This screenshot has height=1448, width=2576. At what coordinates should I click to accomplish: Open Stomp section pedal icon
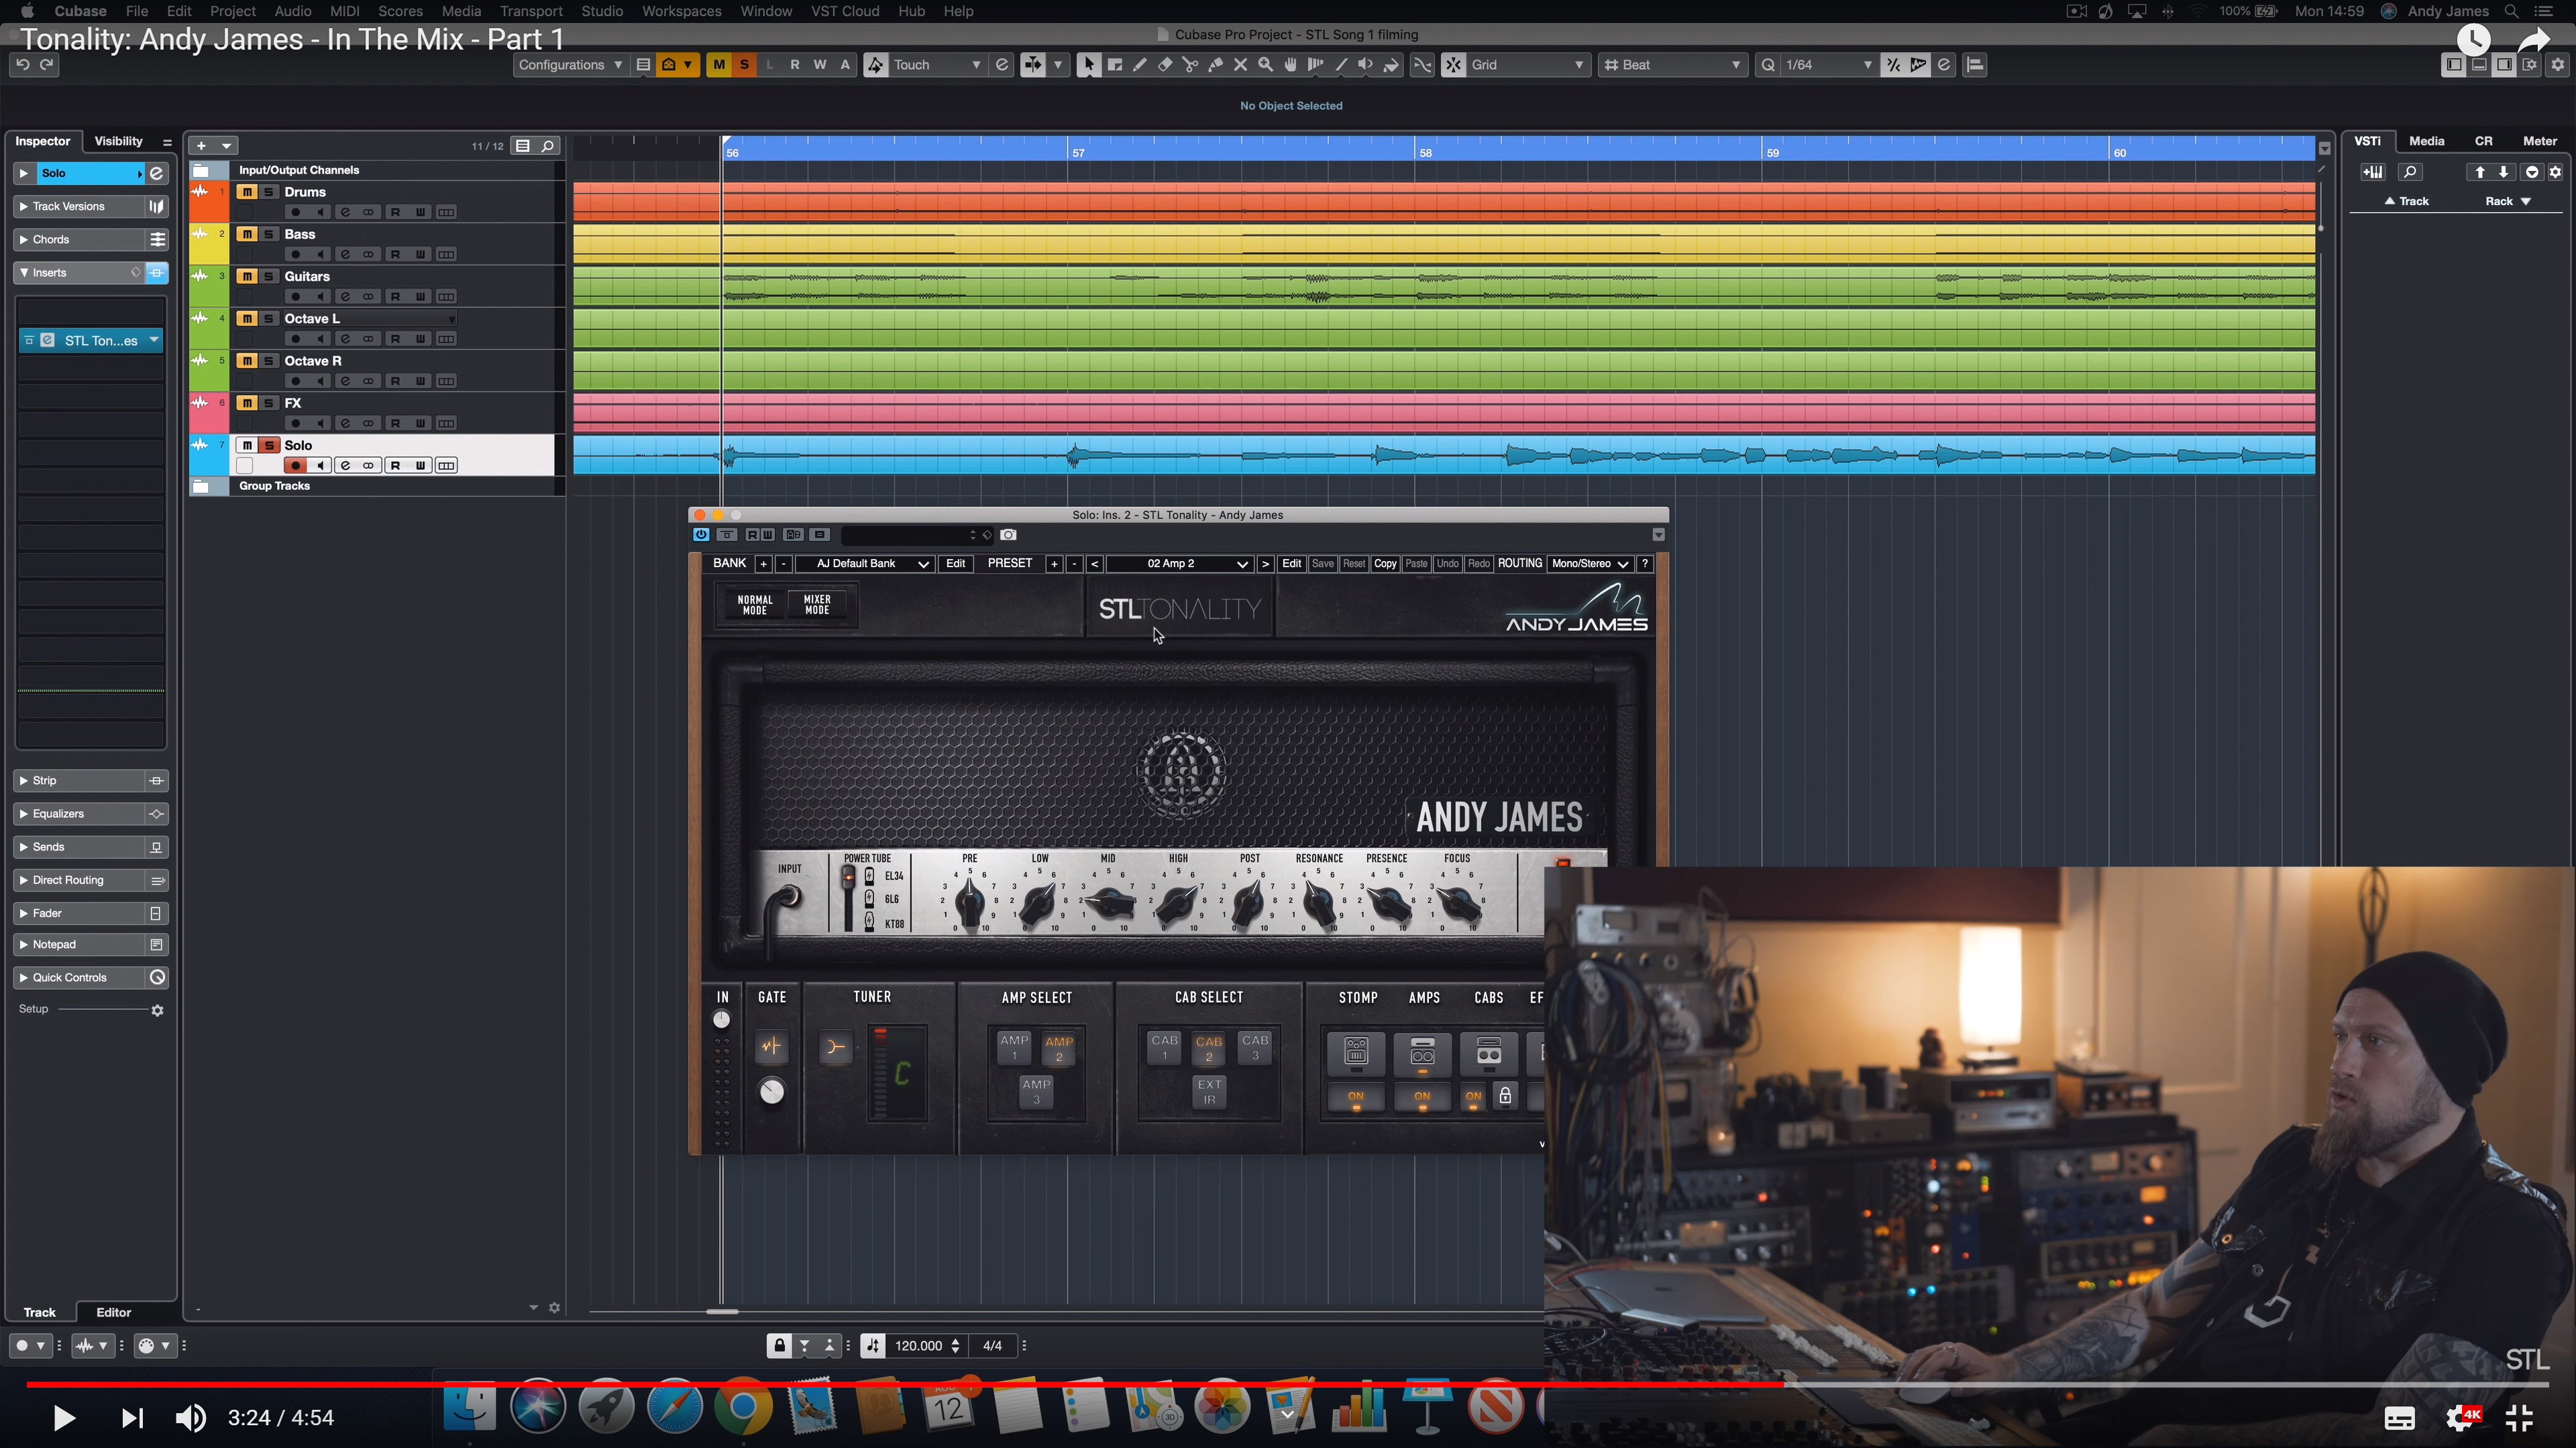coord(1356,1051)
